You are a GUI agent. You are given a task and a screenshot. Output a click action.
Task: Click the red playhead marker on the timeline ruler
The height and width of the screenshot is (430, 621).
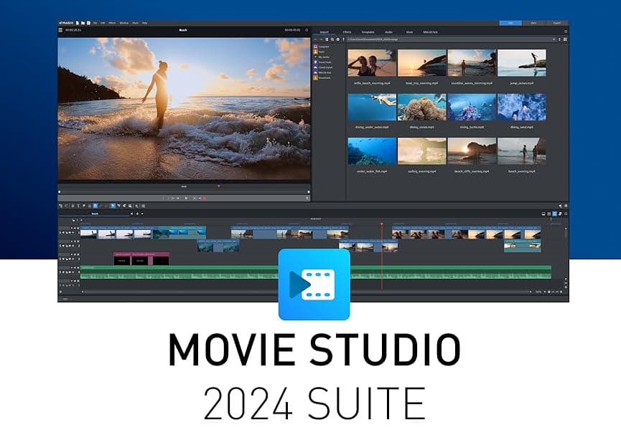(x=382, y=224)
